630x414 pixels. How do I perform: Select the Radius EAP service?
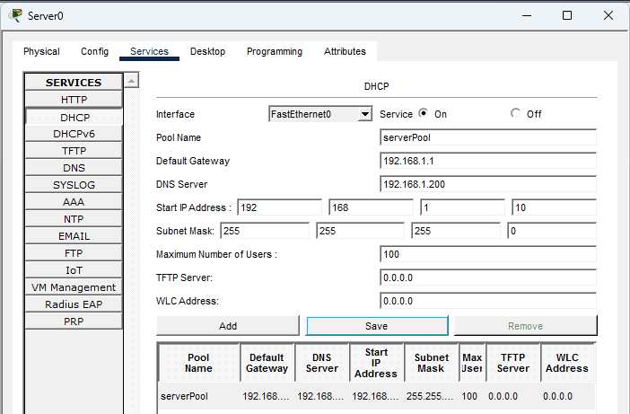[74, 304]
